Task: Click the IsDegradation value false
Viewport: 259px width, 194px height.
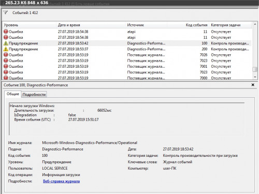Action: coord(72,115)
